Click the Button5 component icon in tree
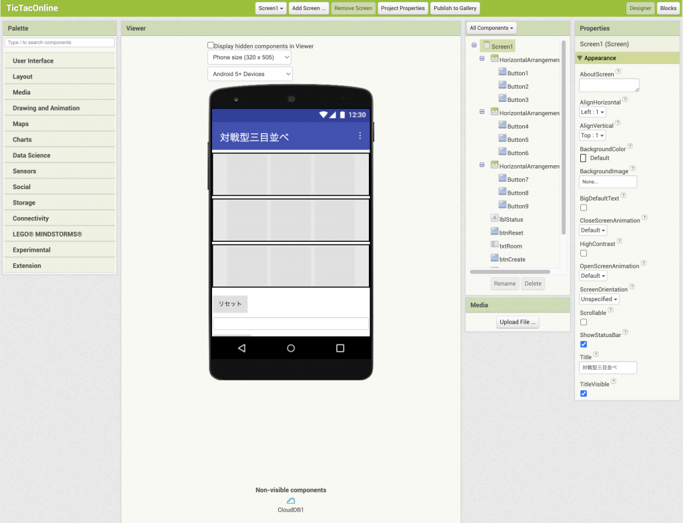This screenshot has height=523, width=683. tap(502, 139)
